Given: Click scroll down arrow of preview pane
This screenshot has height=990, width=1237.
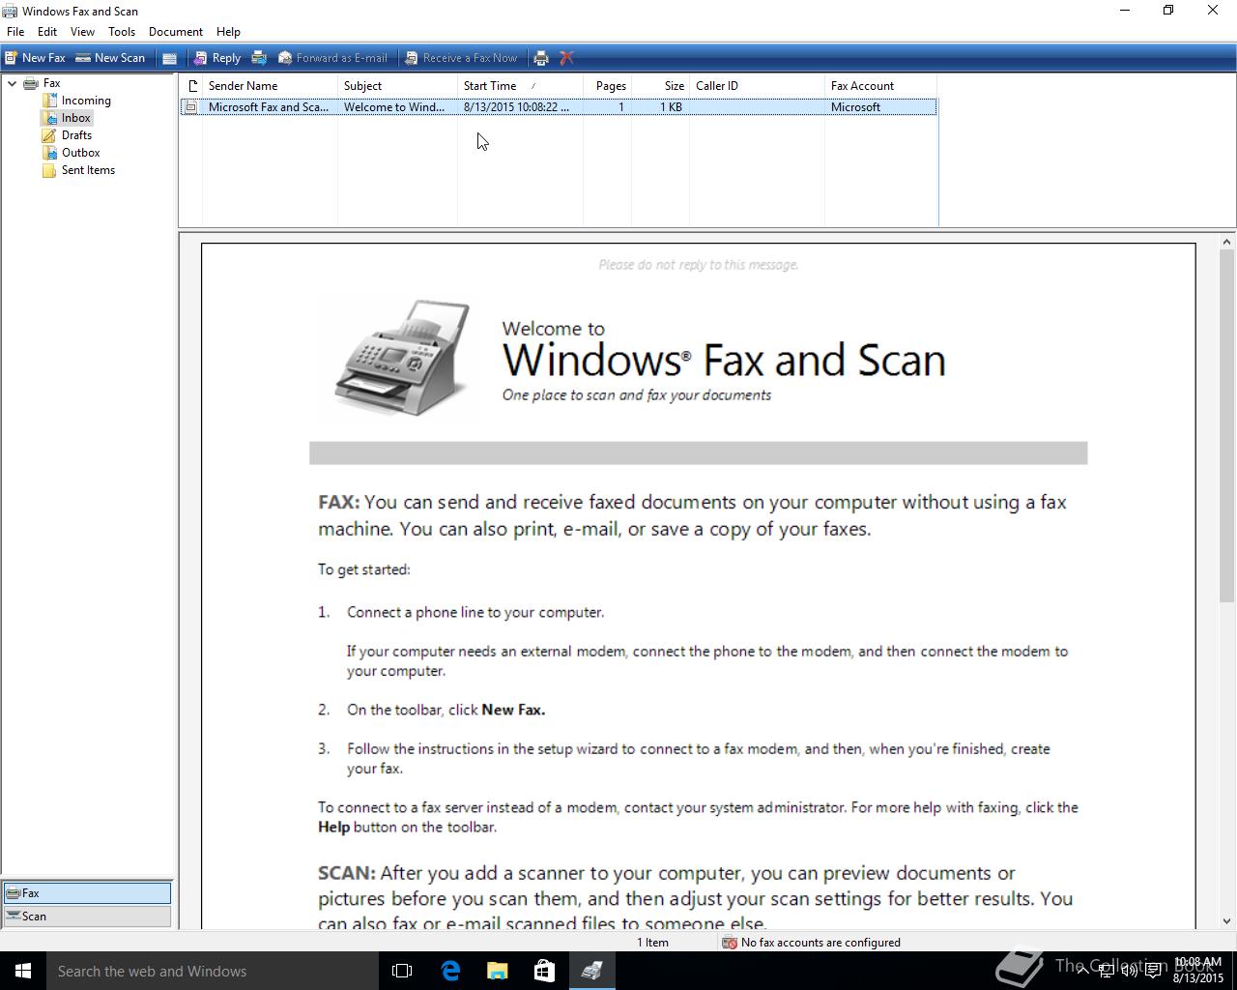Looking at the screenshot, I should 1227,921.
